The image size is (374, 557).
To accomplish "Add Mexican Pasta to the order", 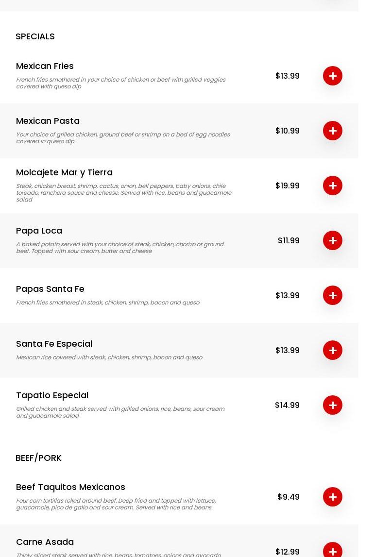I will coord(333,131).
